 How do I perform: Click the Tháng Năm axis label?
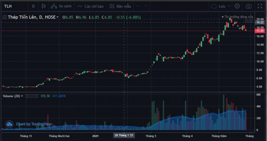(x=219, y=136)
